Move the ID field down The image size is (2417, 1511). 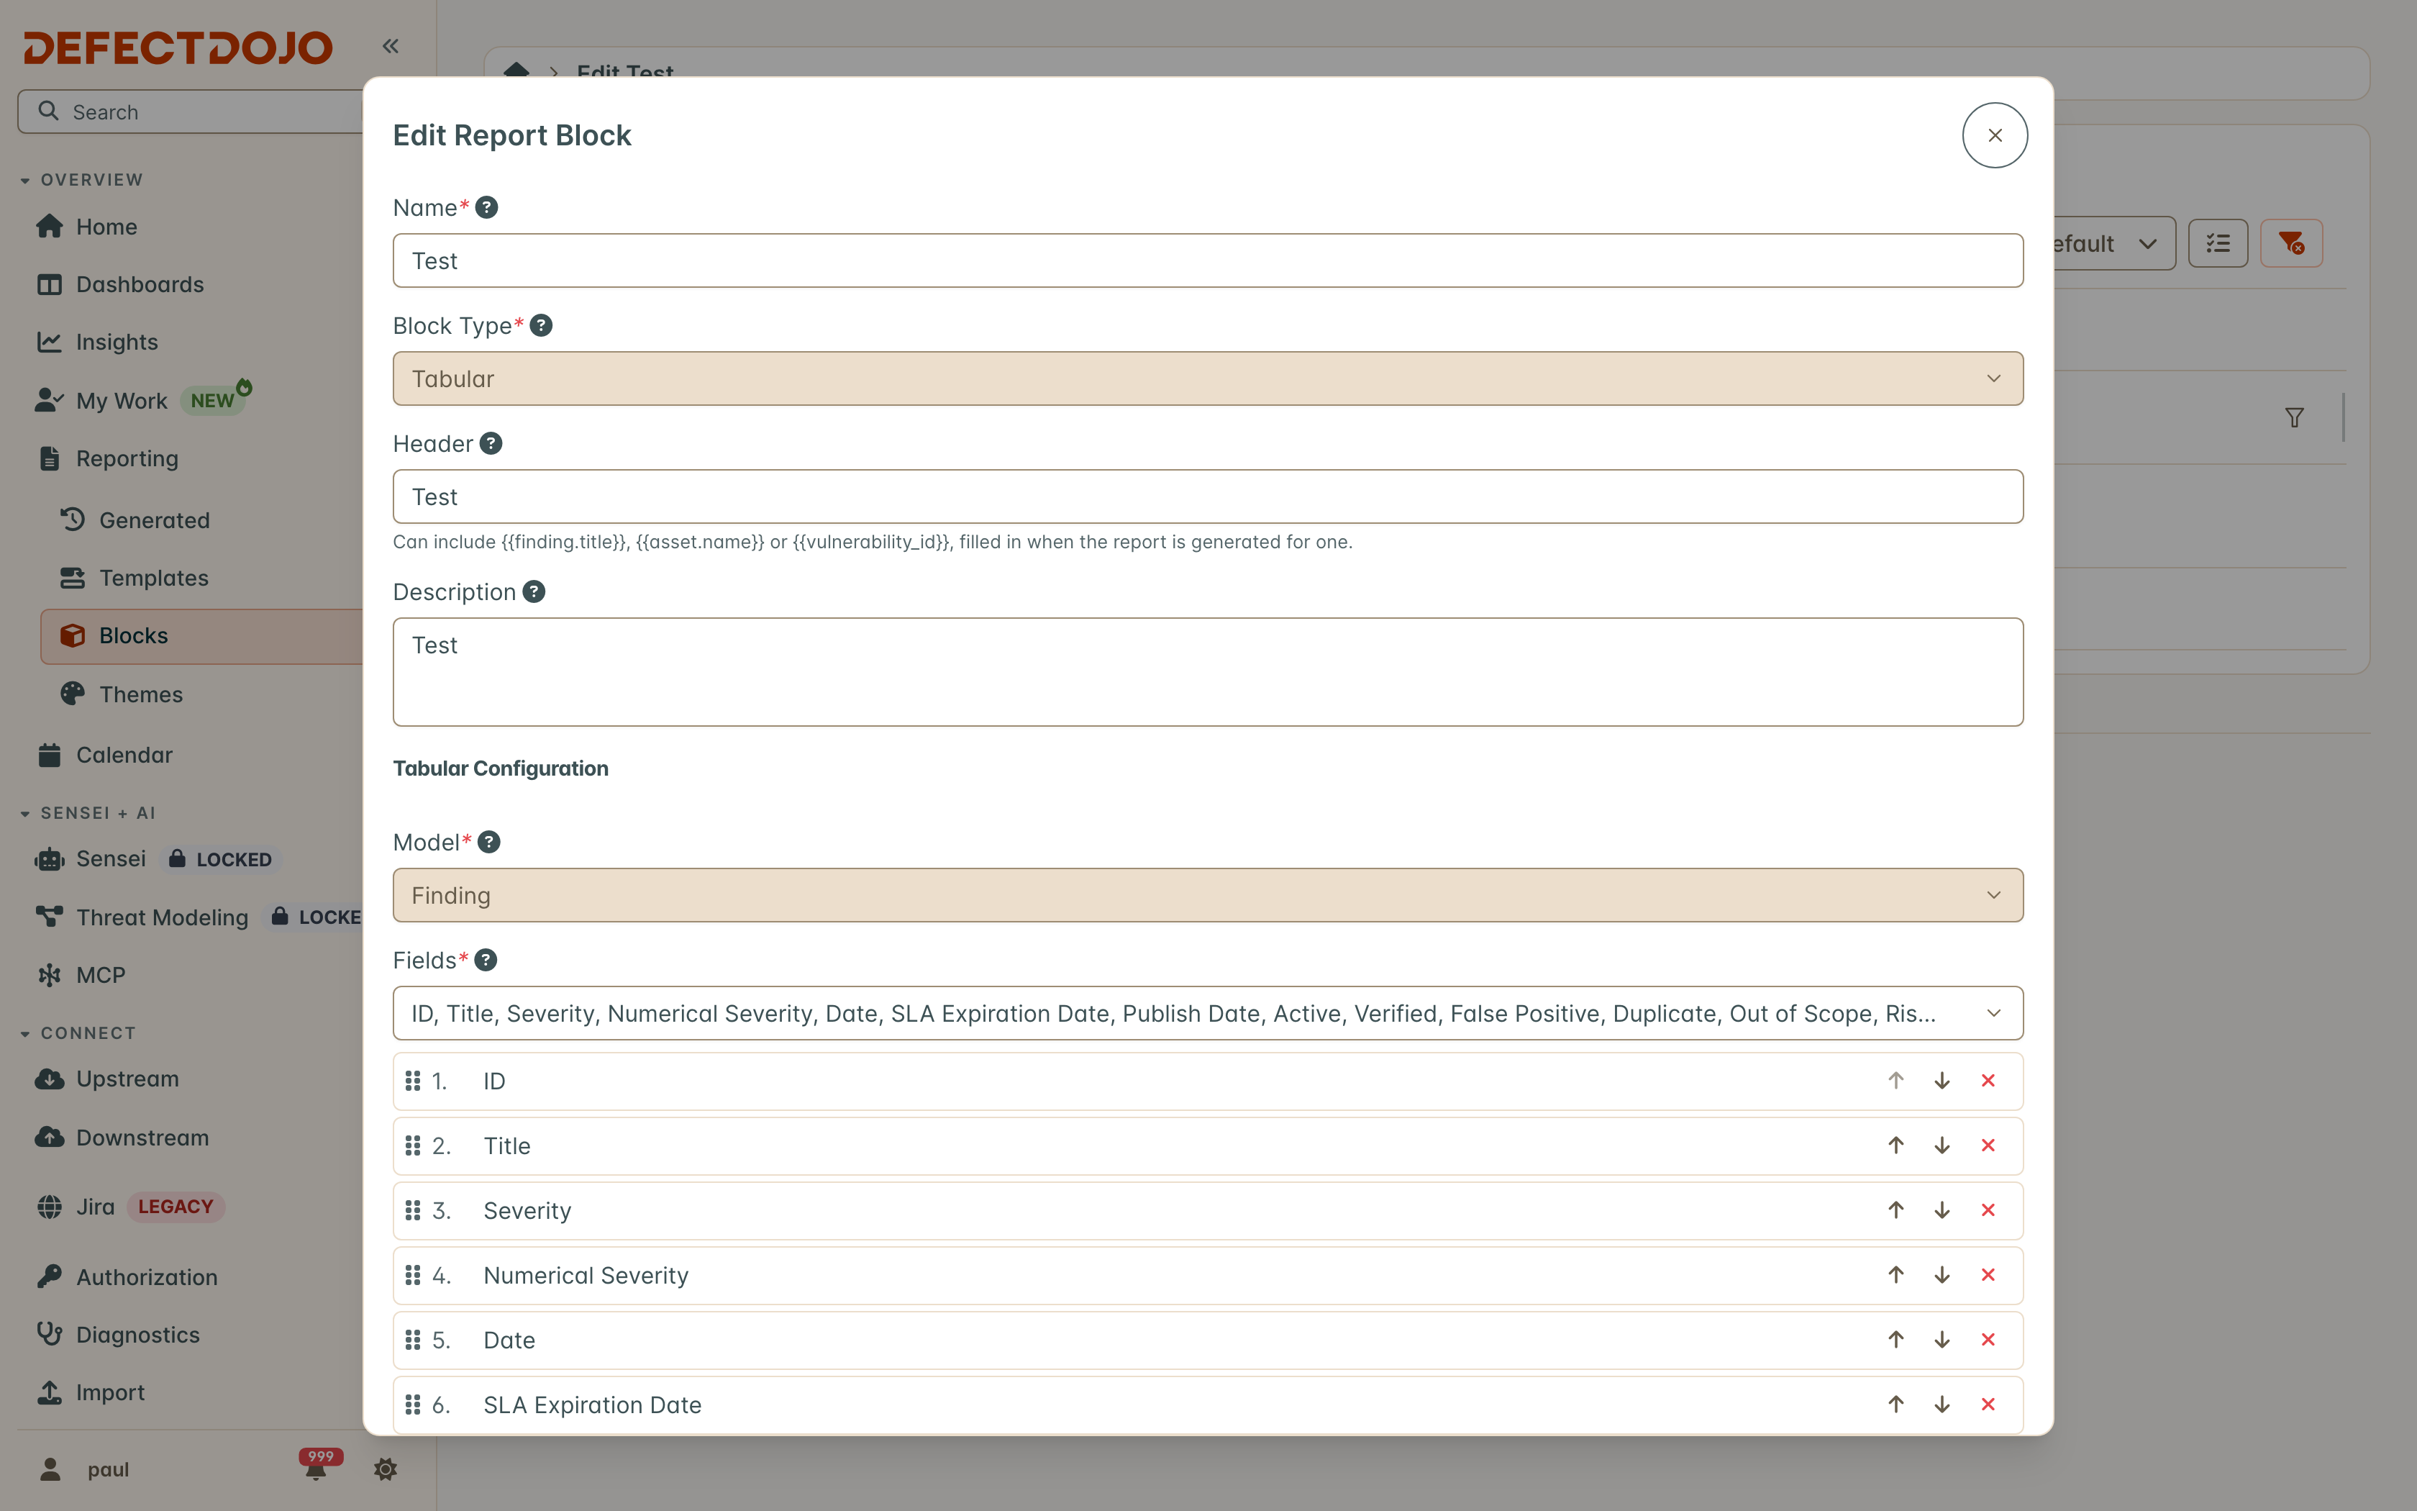coord(1942,1080)
